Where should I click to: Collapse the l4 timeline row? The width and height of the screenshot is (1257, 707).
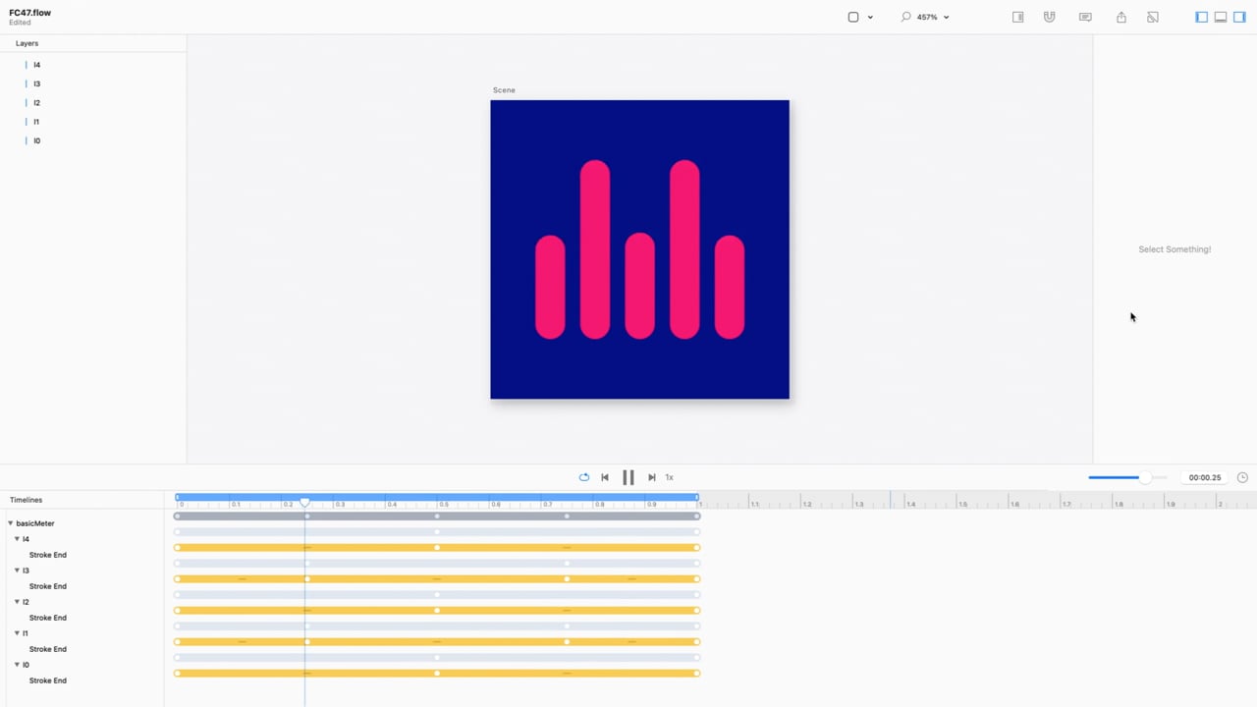(17, 539)
